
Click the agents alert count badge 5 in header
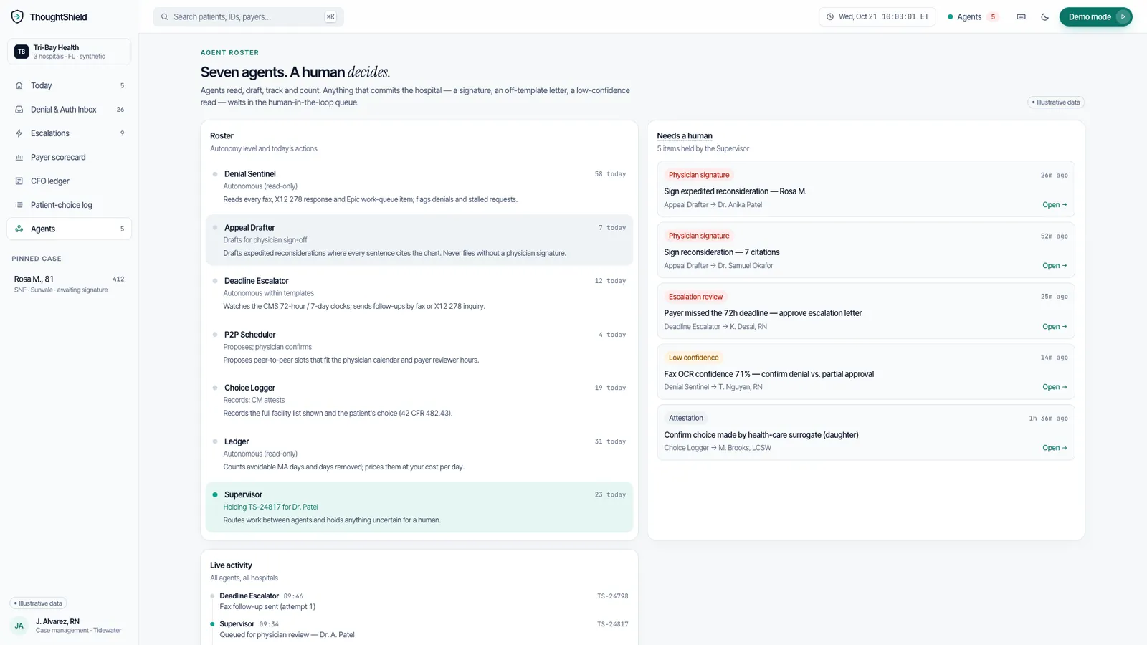pos(993,16)
